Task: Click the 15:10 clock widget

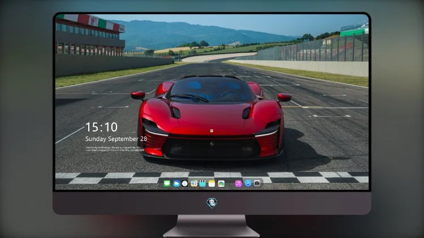Action: coord(101,127)
